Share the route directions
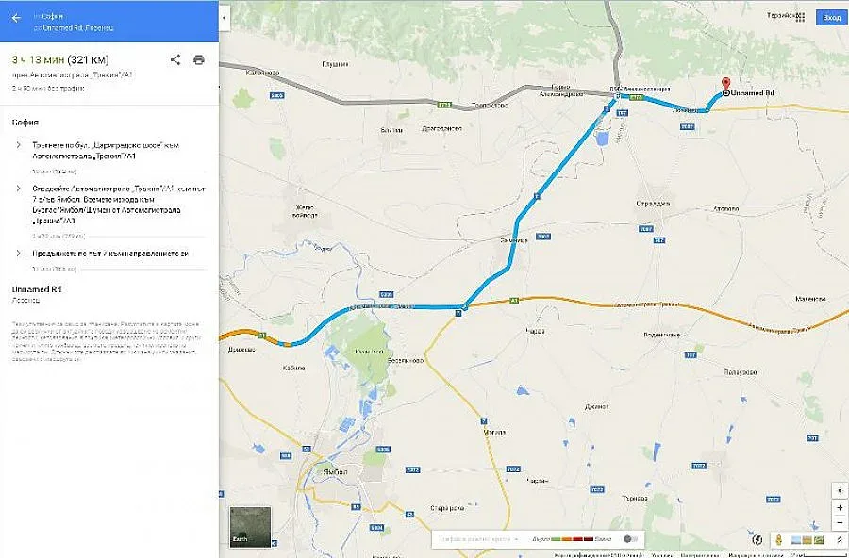This screenshot has width=849, height=558. coord(175,59)
